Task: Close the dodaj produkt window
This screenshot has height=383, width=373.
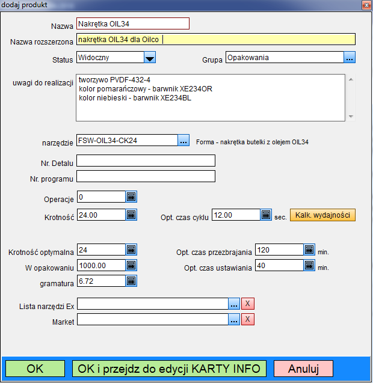Action: [366, 5]
